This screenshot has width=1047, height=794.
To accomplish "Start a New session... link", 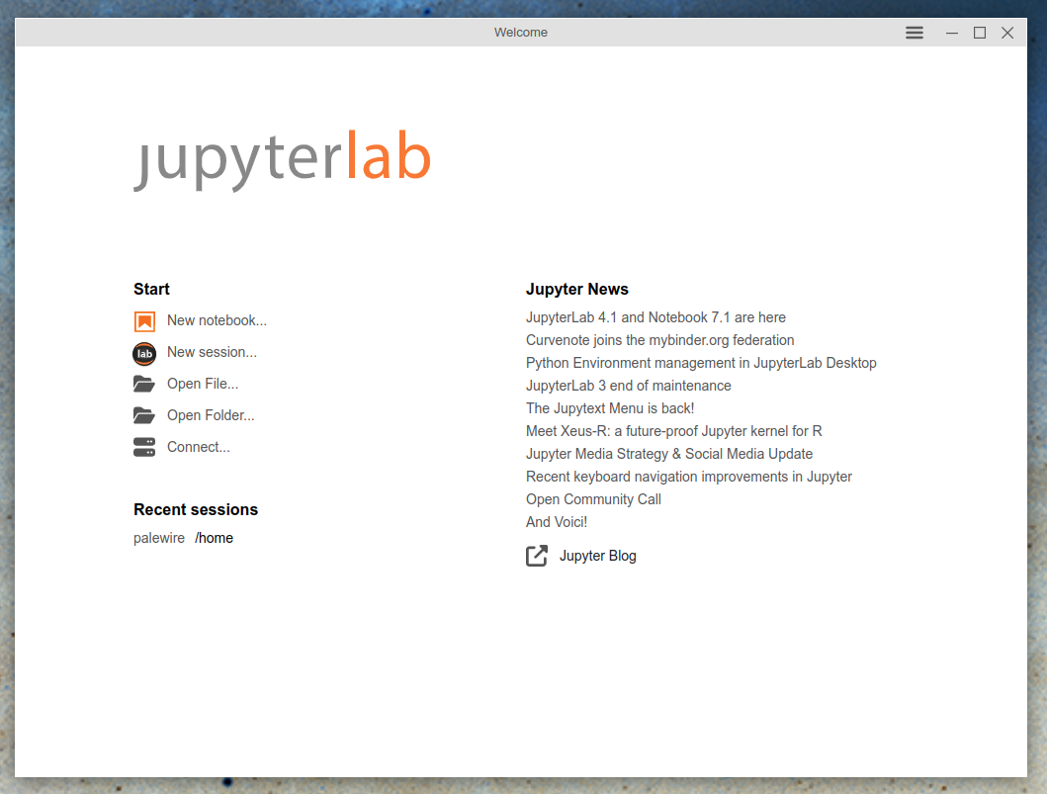I will click(x=212, y=352).
